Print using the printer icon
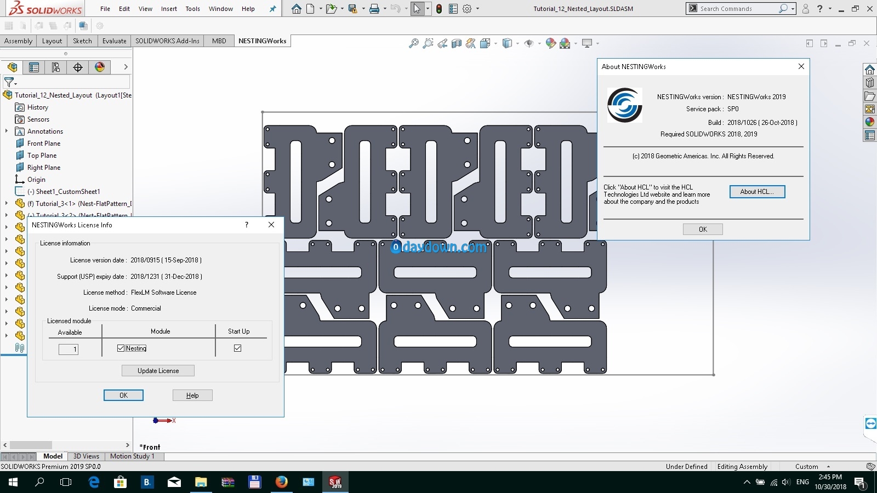877x493 pixels. pos(374,9)
